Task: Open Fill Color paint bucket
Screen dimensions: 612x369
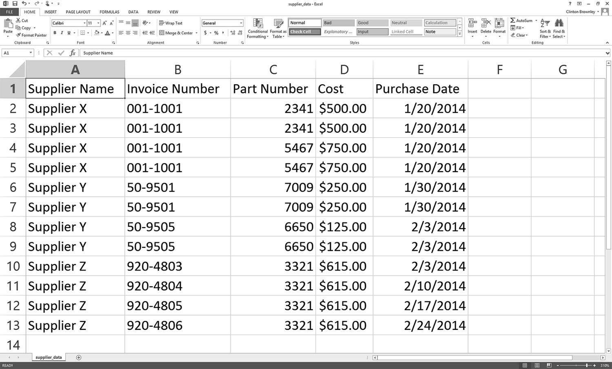Action: (97, 33)
